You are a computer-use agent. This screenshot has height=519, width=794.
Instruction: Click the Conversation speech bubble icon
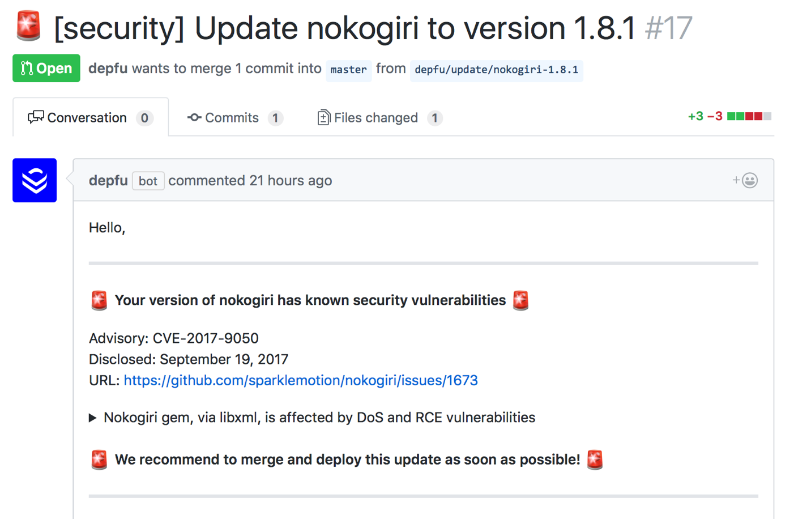[36, 117]
